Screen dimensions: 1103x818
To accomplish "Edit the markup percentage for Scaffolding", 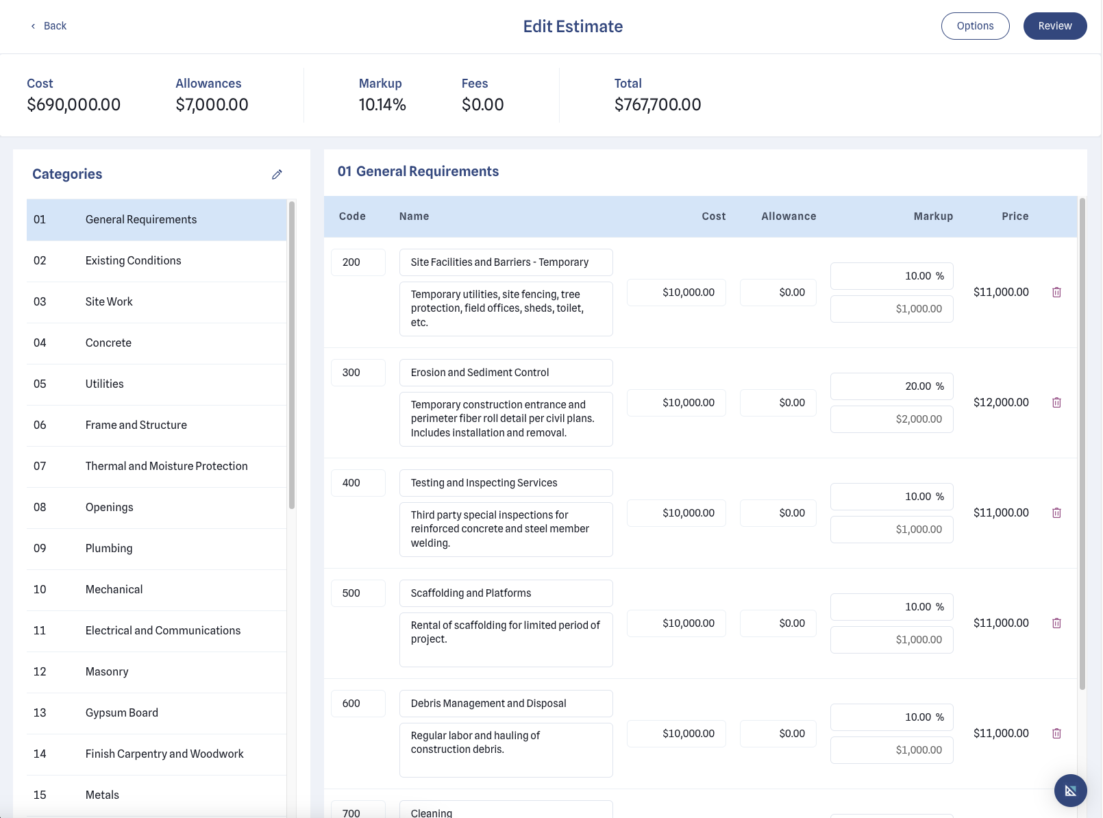I will [x=891, y=606].
